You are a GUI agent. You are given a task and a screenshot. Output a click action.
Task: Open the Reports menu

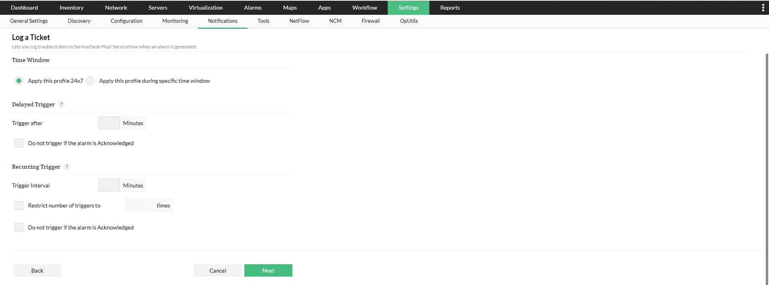(x=450, y=8)
